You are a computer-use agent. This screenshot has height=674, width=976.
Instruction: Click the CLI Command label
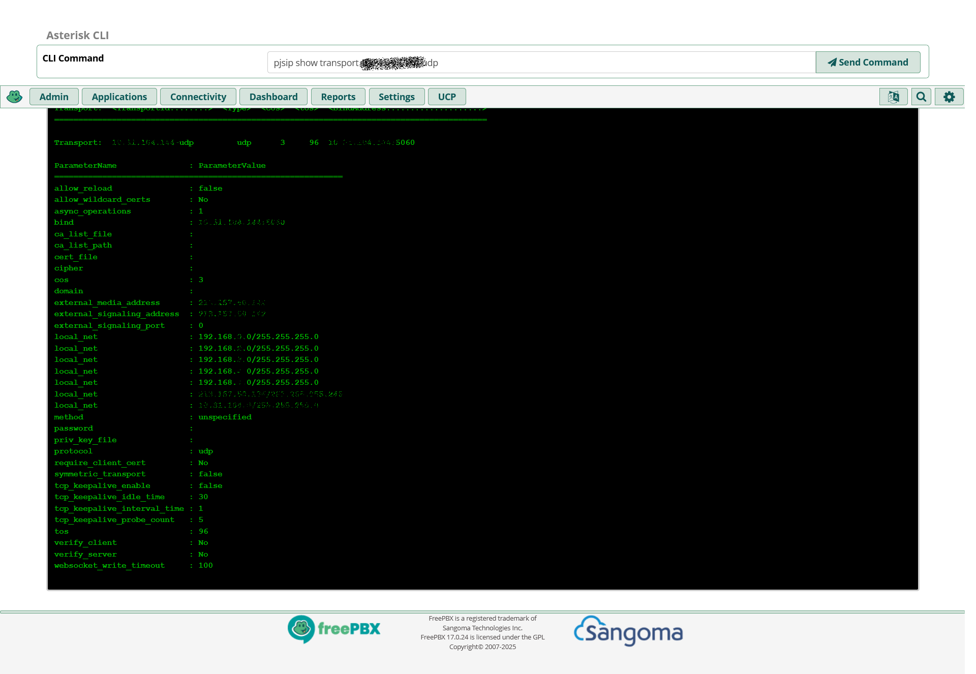point(73,58)
